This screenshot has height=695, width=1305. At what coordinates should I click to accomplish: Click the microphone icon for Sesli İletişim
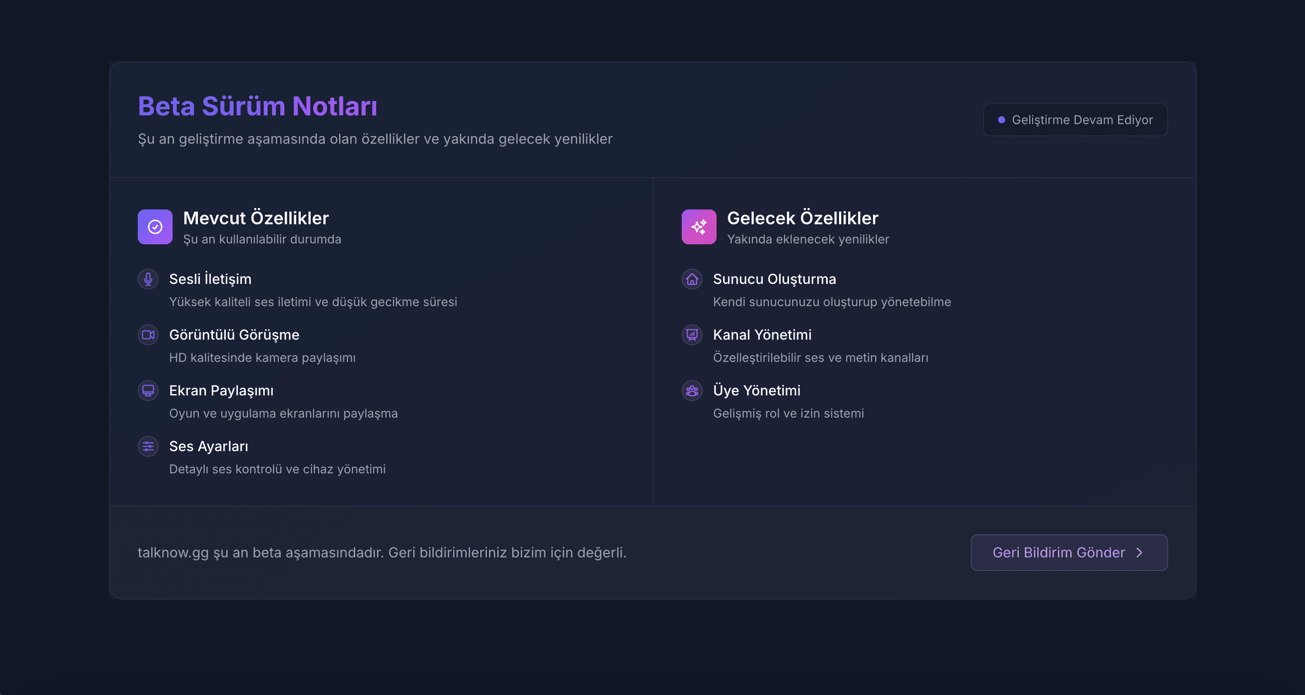click(x=148, y=279)
